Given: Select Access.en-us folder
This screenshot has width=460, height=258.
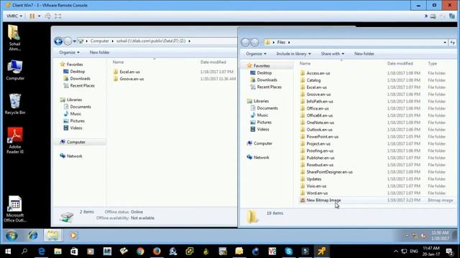Looking at the screenshot, I should [x=318, y=73].
